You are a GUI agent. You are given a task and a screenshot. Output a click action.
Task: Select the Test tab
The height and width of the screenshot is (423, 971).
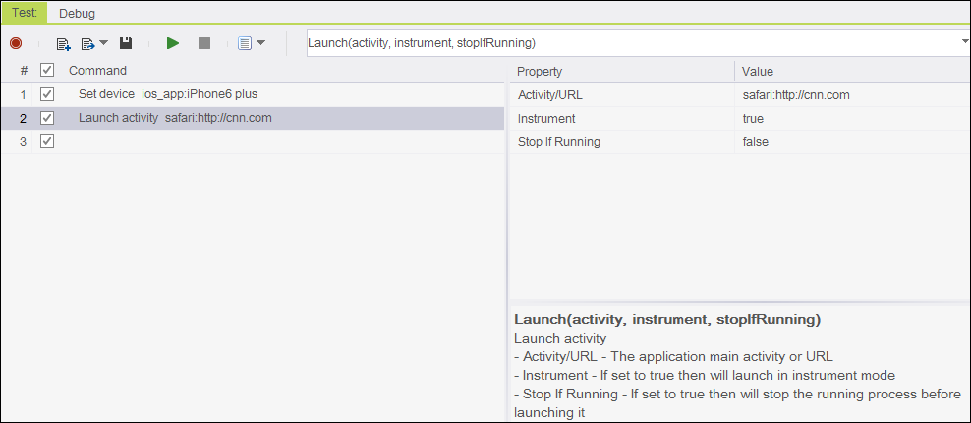(24, 14)
